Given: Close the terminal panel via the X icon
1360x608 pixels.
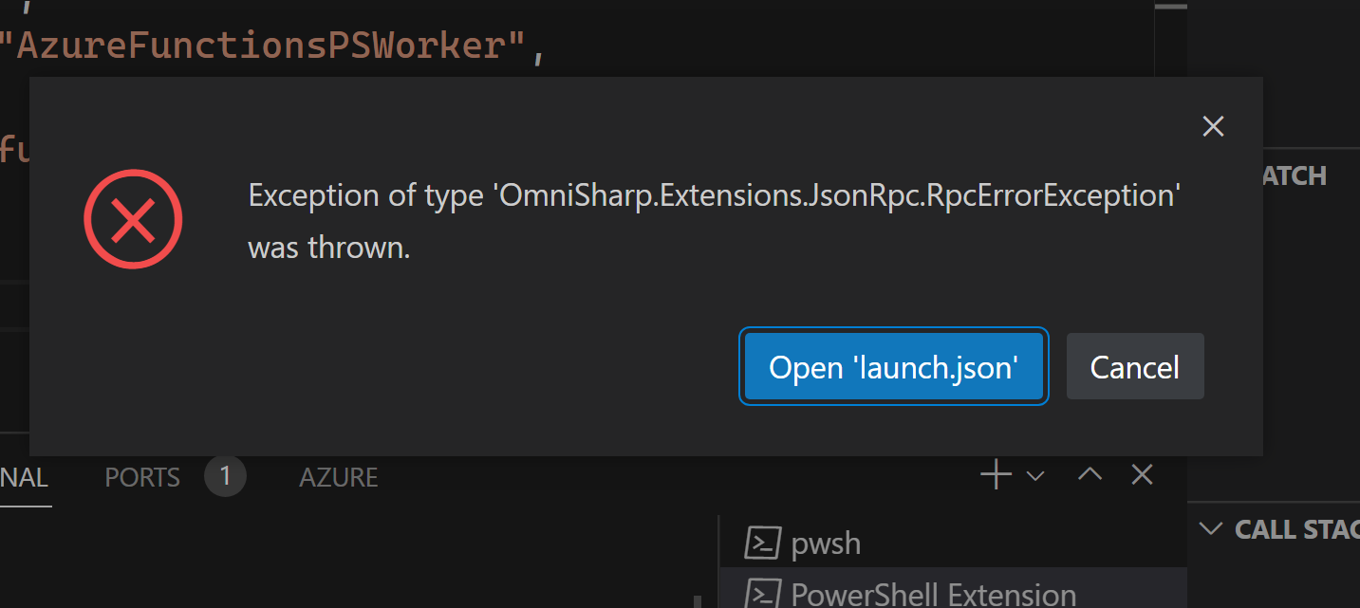Looking at the screenshot, I should point(1142,474).
